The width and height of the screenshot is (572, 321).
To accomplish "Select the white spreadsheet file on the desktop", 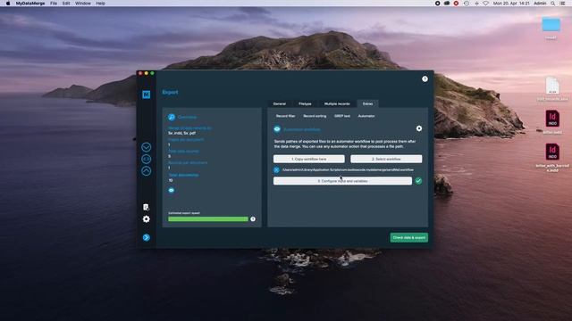I will click(552, 86).
